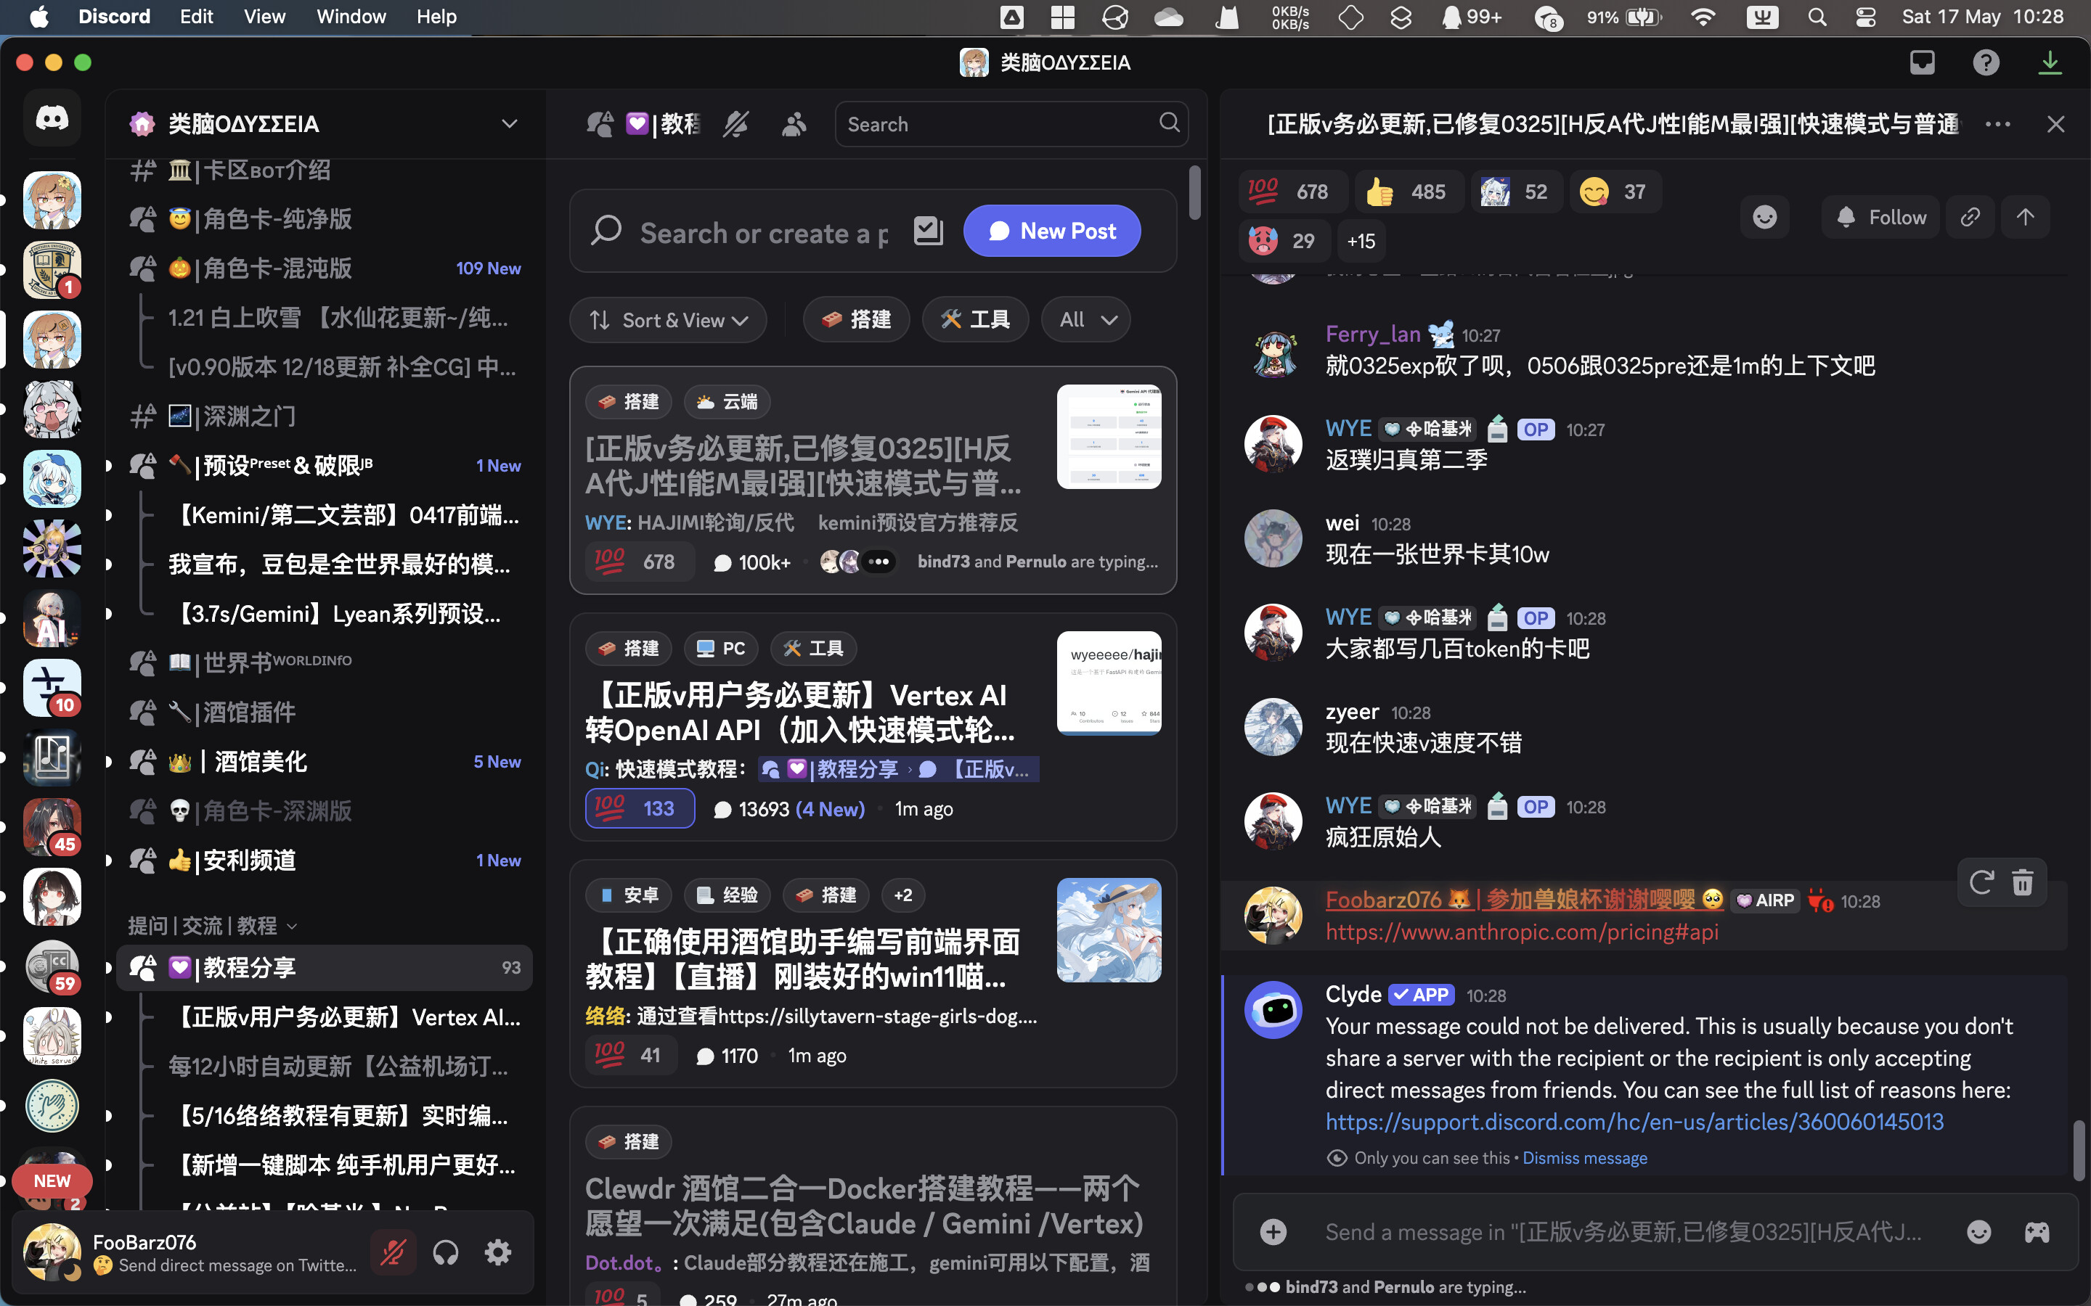This screenshot has height=1306, width=2091.
Task: Open the emoji picker in the message box
Action: (x=1981, y=1232)
